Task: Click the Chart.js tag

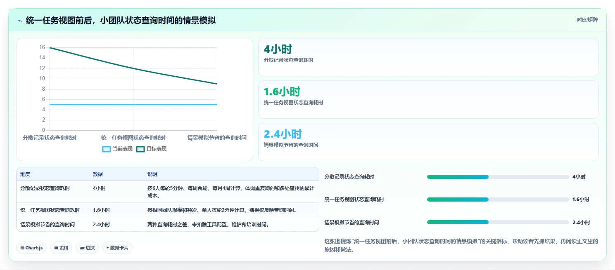Action: (31, 248)
